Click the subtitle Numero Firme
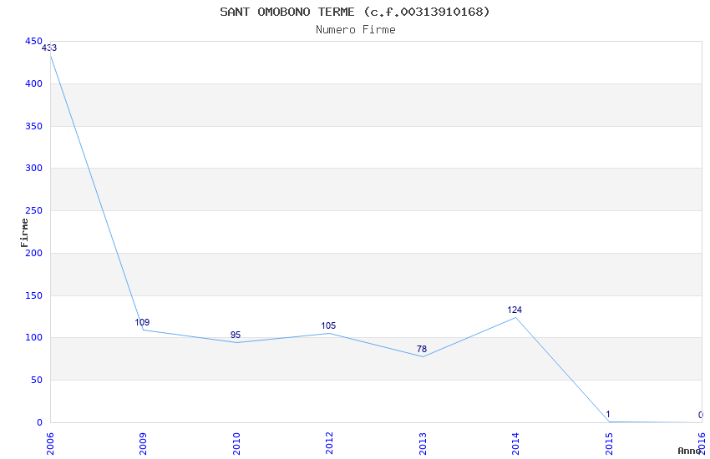Image resolution: width=710 pixels, height=459 pixels. 356,29
